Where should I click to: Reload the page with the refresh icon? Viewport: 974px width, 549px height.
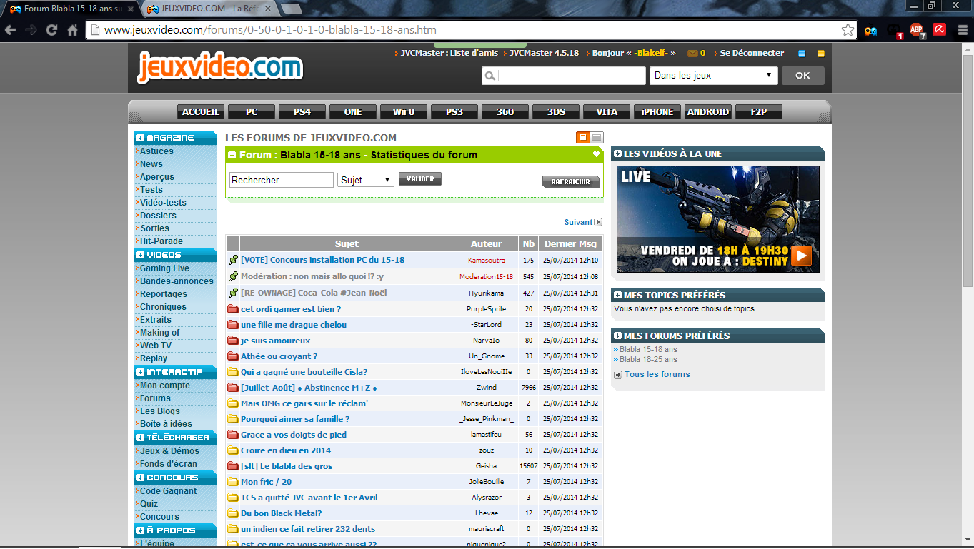pyautogui.click(x=51, y=30)
